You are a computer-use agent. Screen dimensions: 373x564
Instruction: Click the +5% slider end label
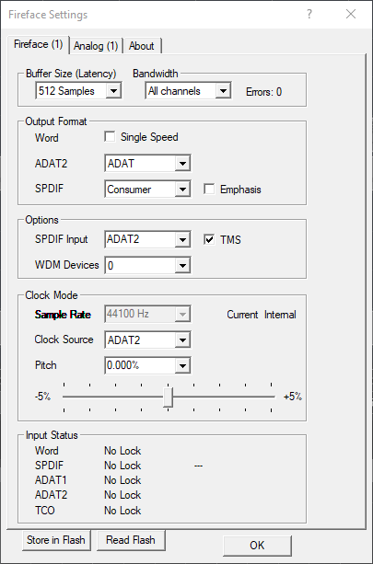[x=293, y=397]
